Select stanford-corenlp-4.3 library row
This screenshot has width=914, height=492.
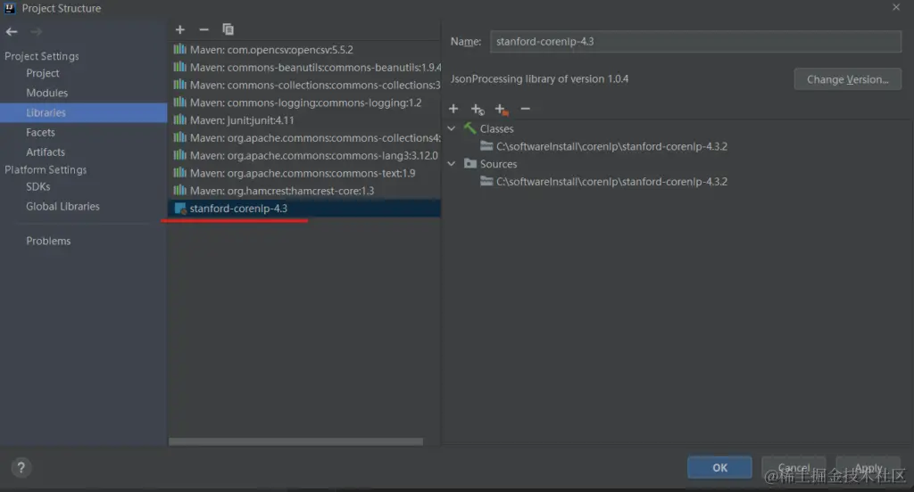(304, 209)
